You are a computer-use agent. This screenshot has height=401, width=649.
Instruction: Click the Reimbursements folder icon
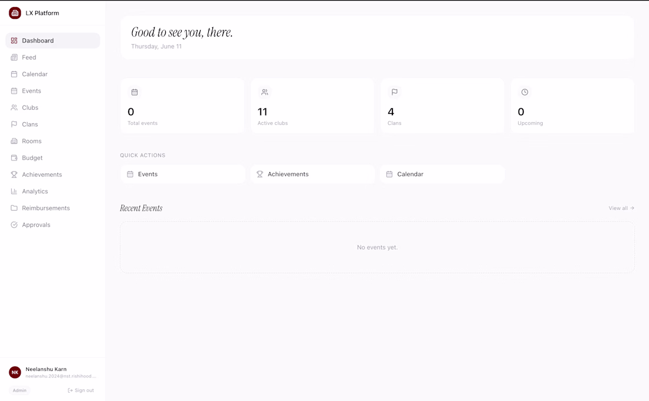tap(14, 208)
